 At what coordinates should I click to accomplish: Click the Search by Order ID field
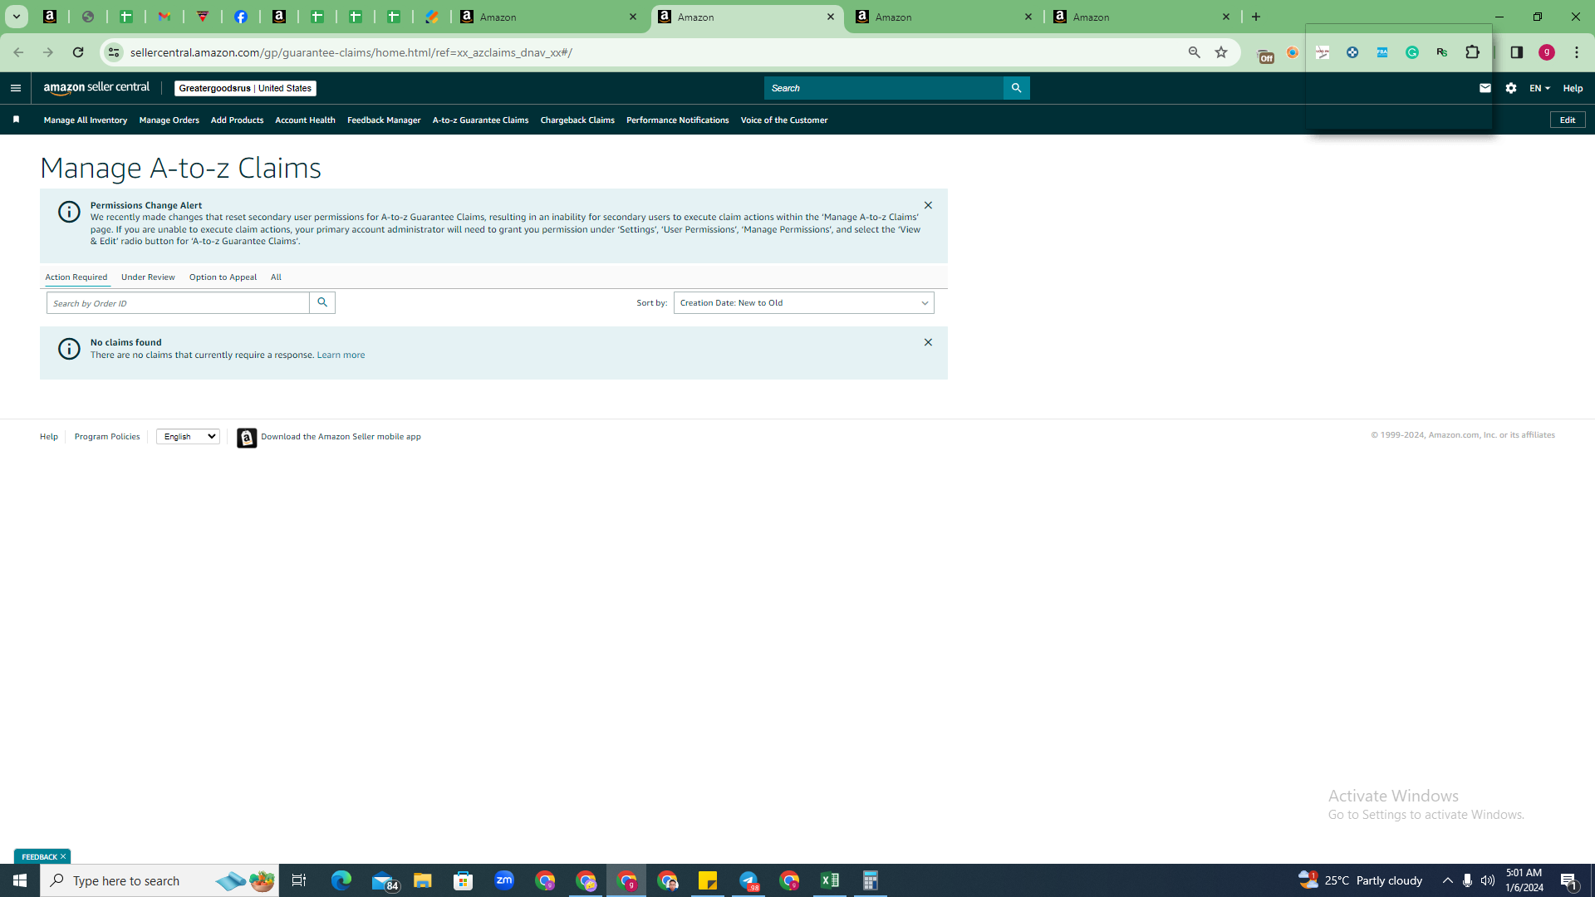coord(178,302)
